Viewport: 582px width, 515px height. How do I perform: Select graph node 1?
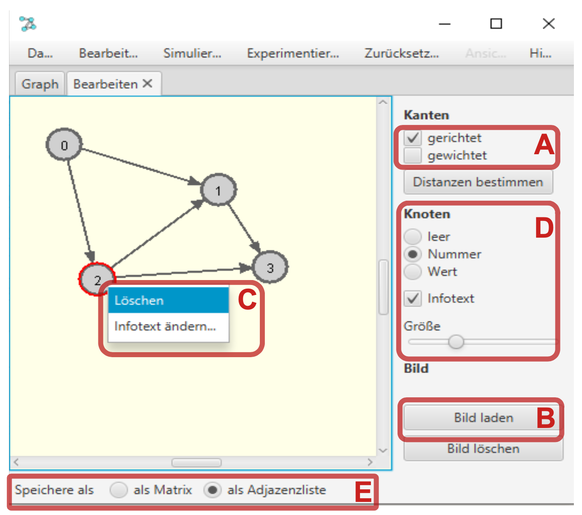point(218,190)
